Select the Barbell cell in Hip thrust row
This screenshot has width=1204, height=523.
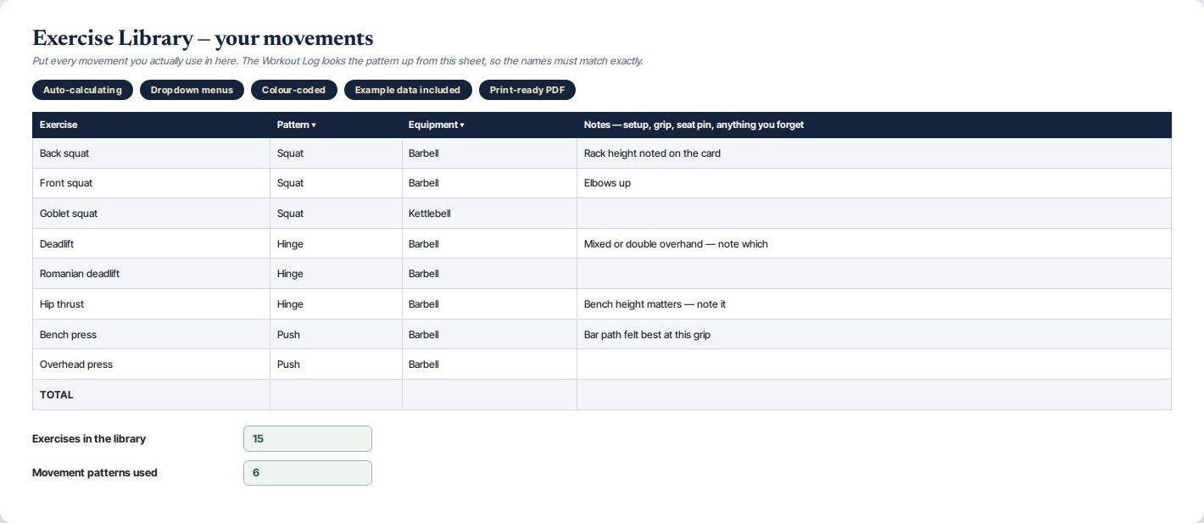489,304
